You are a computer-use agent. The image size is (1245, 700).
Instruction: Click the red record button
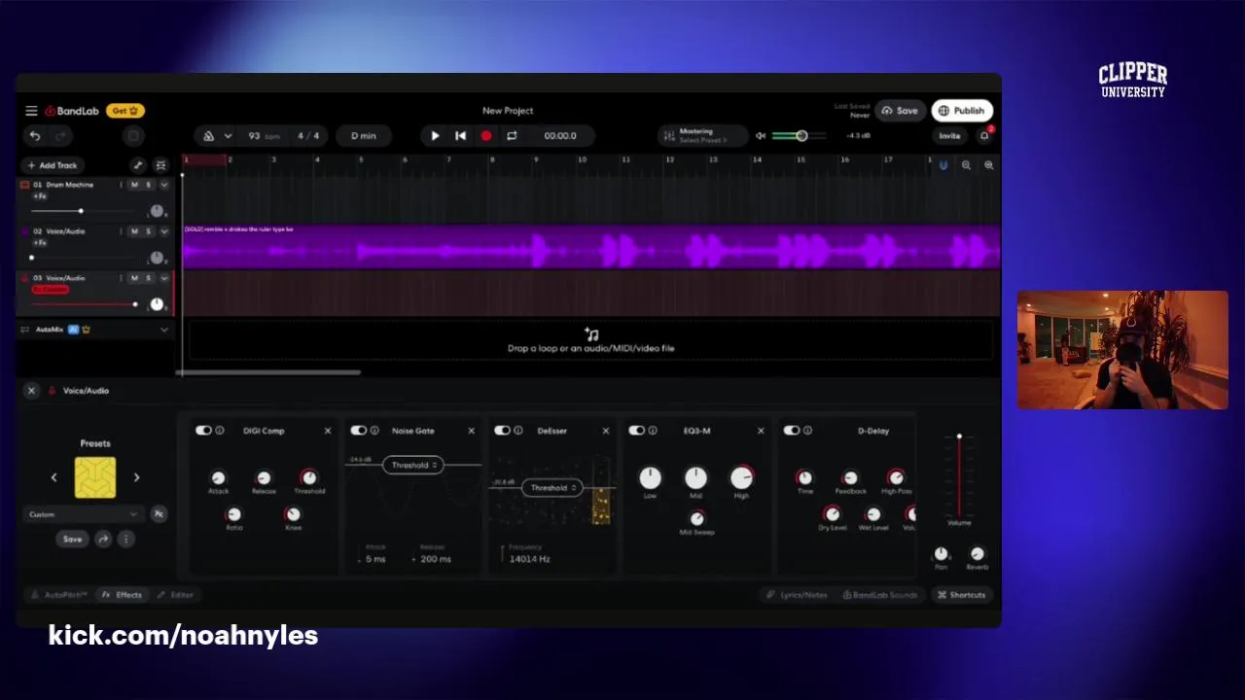pyautogui.click(x=486, y=136)
